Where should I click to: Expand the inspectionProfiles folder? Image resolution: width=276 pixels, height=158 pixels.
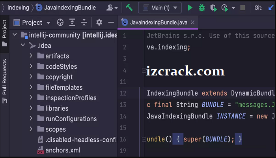click(31, 98)
